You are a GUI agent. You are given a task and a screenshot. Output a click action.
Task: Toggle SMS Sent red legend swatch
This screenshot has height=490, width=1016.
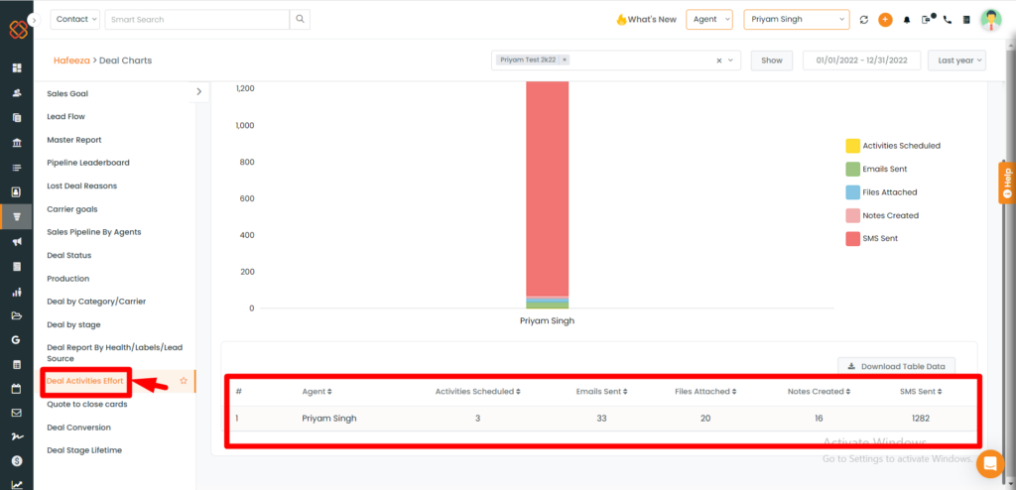[x=852, y=238]
